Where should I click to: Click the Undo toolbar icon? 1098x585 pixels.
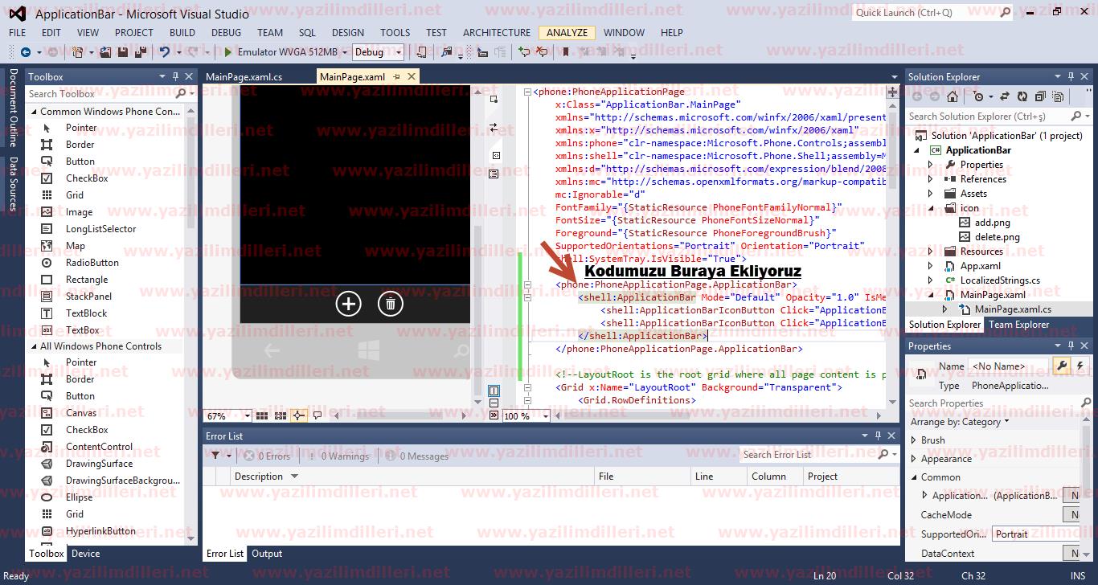pyautogui.click(x=164, y=52)
